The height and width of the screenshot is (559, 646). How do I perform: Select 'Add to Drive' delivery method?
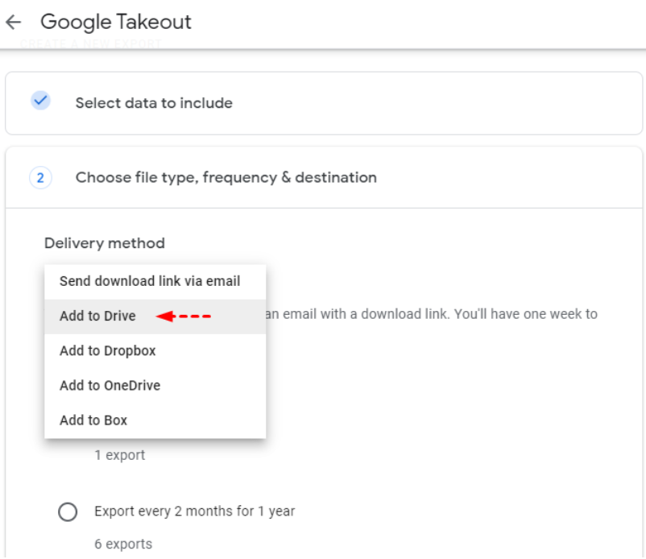155,317
